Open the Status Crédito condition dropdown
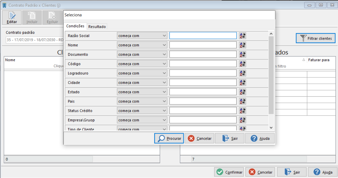Screen dimensions: 338x178 [x=142, y=111]
